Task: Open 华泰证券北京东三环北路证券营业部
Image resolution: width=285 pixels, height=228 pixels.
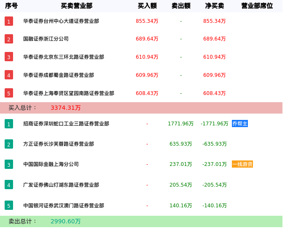Action: pyautogui.click(x=64, y=57)
